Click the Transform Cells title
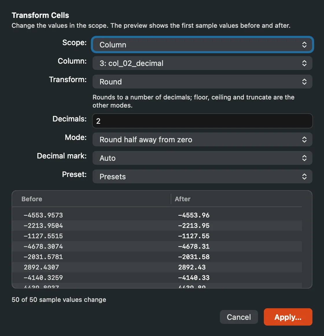 (x=40, y=15)
